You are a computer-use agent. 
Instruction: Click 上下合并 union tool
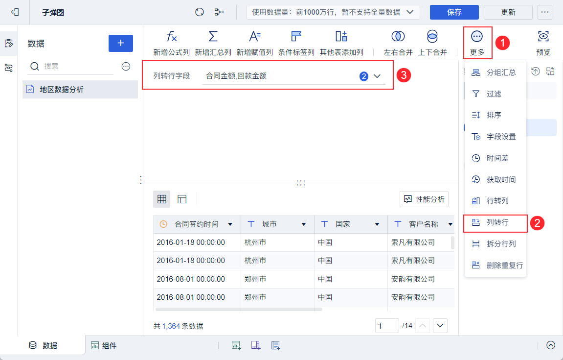click(x=432, y=43)
